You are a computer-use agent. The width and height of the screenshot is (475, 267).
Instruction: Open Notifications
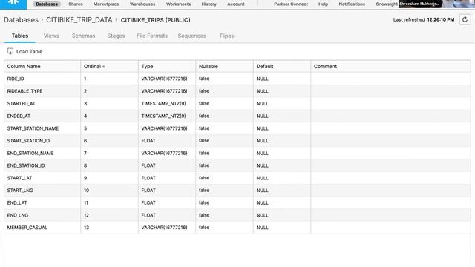click(x=352, y=4)
